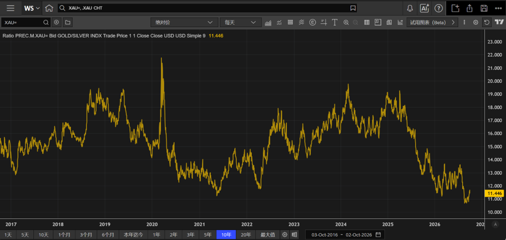The image size is (506, 240).
Task: Open range settings gear beside 最大值
Action: click(x=285, y=235)
